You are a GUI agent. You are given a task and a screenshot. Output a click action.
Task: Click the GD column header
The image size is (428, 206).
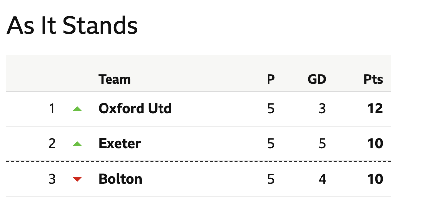click(x=317, y=79)
